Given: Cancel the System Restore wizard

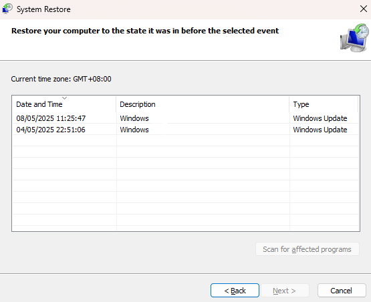Looking at the screenshot, I should pyautogui.click(x=342, y=291).
